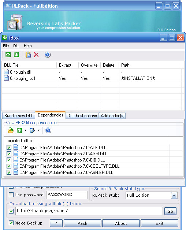
Task: Click the Overwrite Yes cell for plugin_1.dll
Action: point(84,78)
